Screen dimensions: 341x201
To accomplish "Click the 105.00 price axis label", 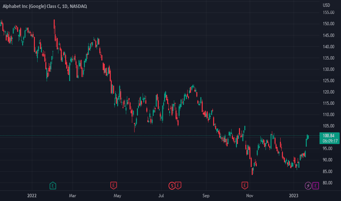I will [x=329, y=126].
